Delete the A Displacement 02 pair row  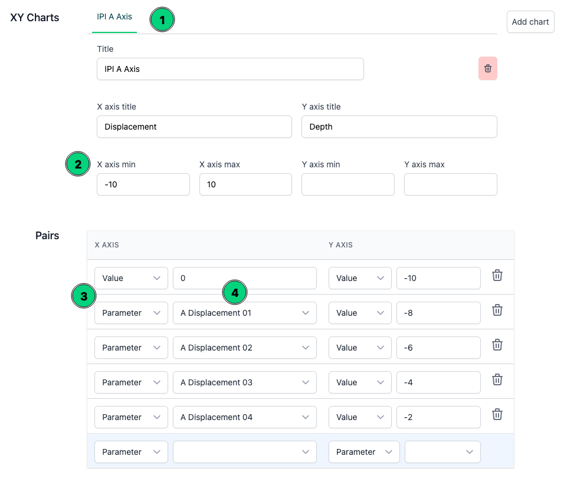point(497,345)
